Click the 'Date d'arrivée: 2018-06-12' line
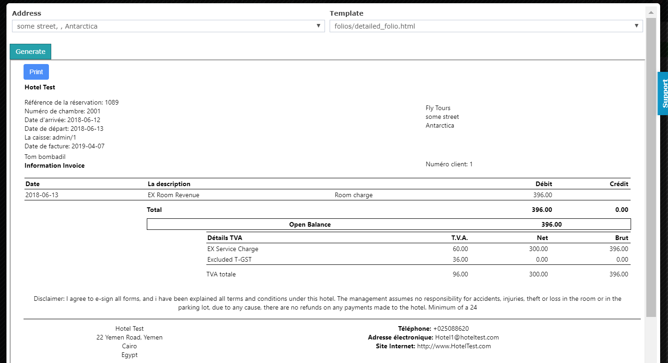The image size is (668, 363). (62, 120)
